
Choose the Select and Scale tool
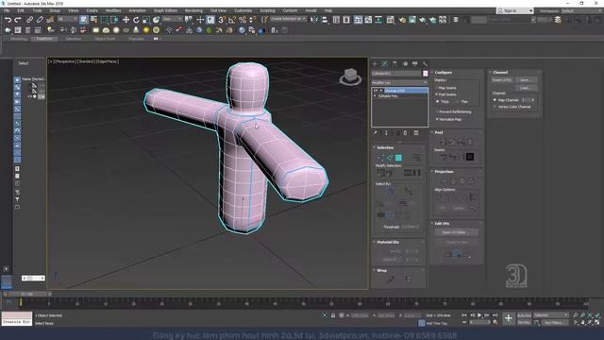pyautogui.click(x=146, y=20)
